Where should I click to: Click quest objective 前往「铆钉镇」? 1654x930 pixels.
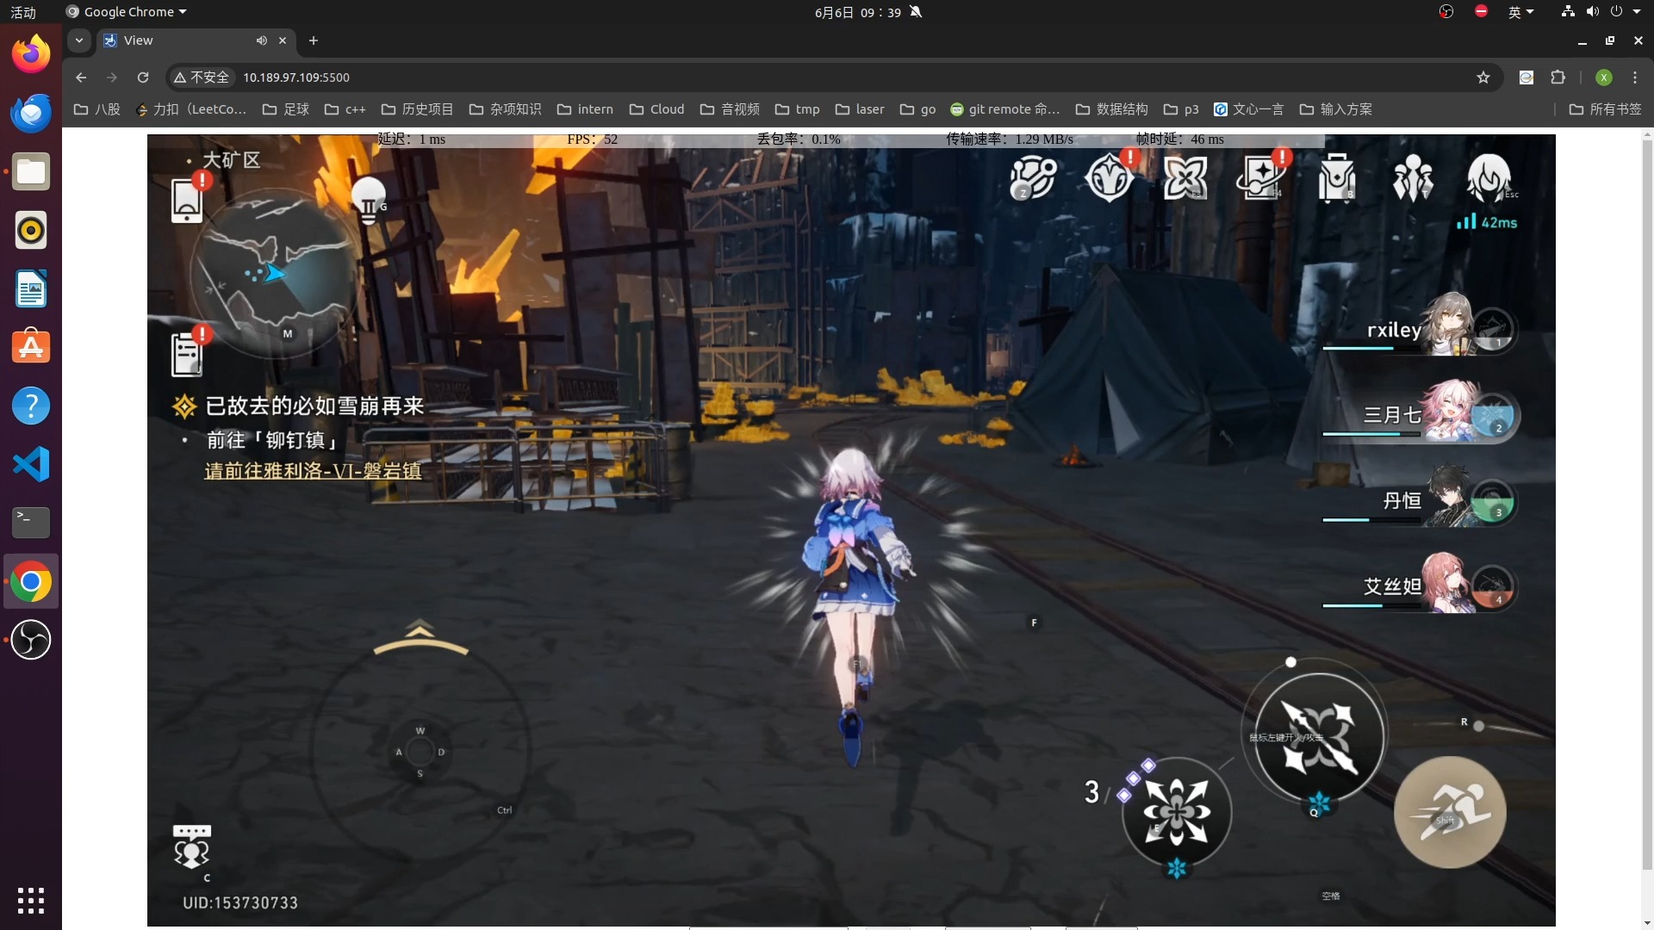272,440
